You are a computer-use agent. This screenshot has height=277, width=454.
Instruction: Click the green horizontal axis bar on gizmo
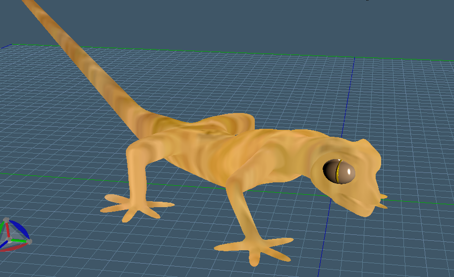[x=19, y=240]
